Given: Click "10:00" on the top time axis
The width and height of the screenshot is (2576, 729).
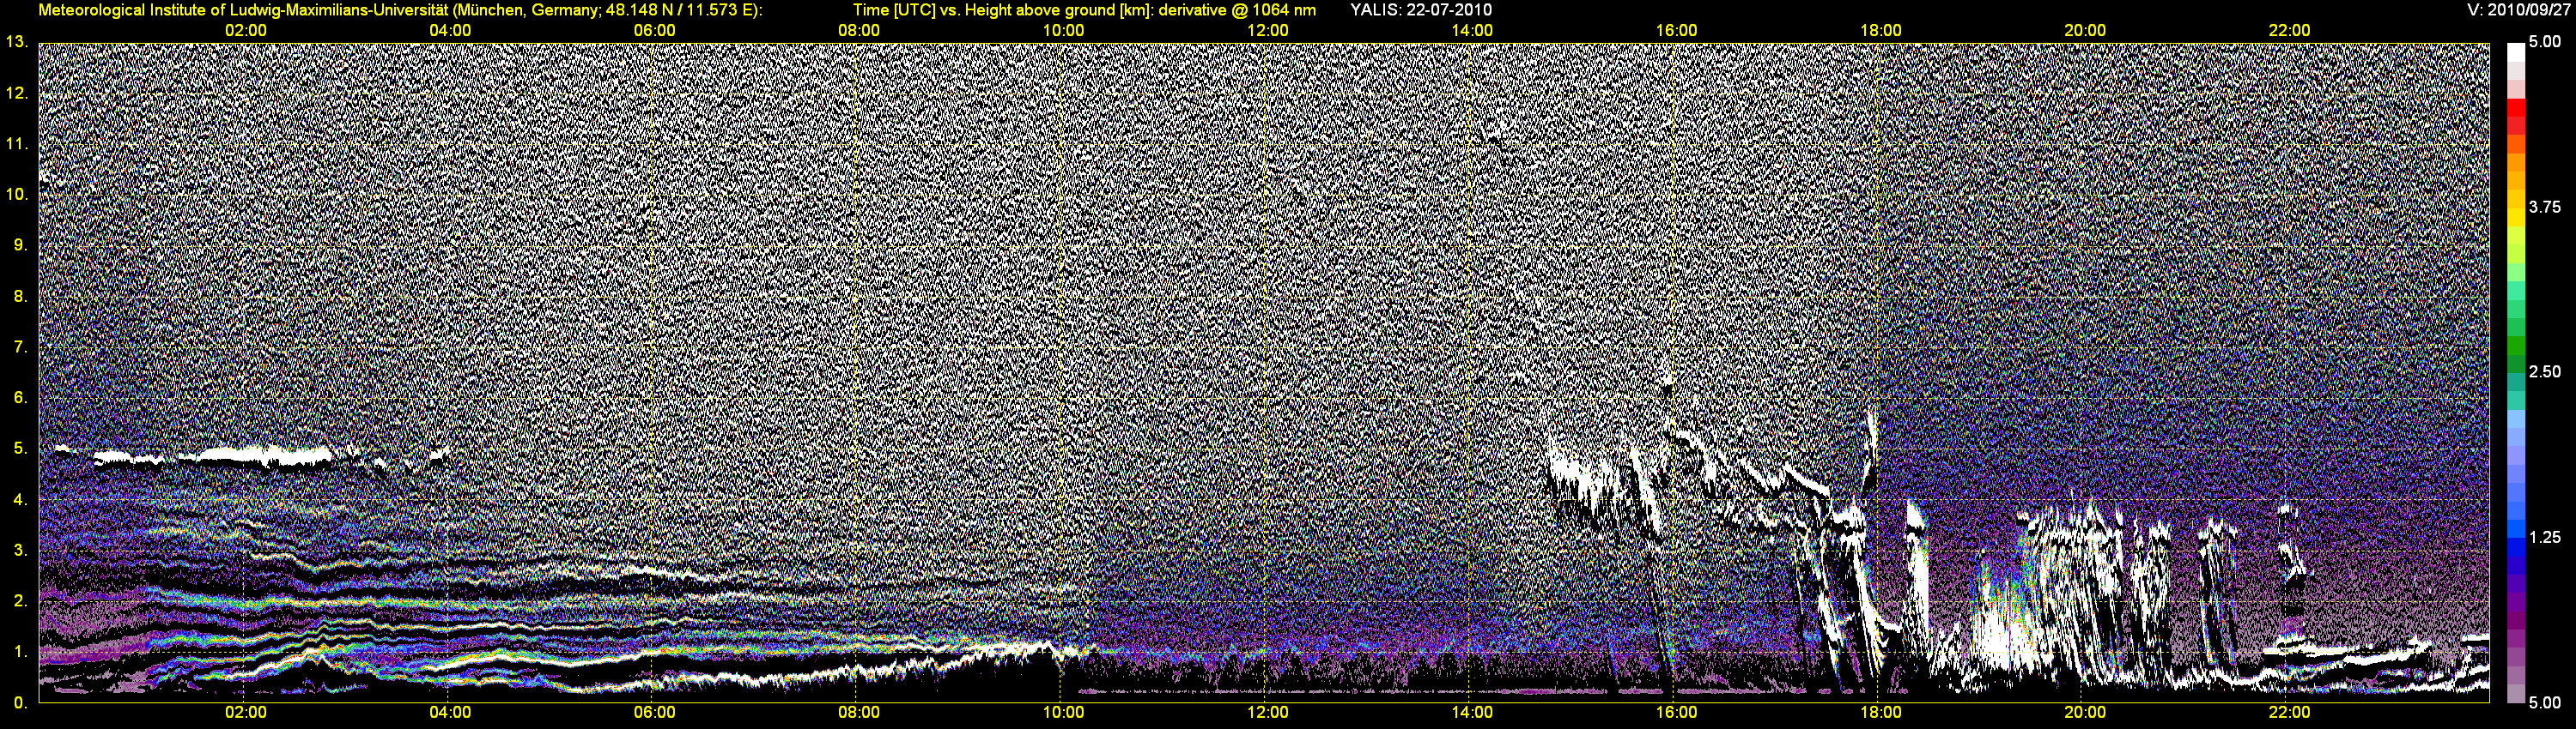Looking at the screenshot, I should [x=1063, y=30].
